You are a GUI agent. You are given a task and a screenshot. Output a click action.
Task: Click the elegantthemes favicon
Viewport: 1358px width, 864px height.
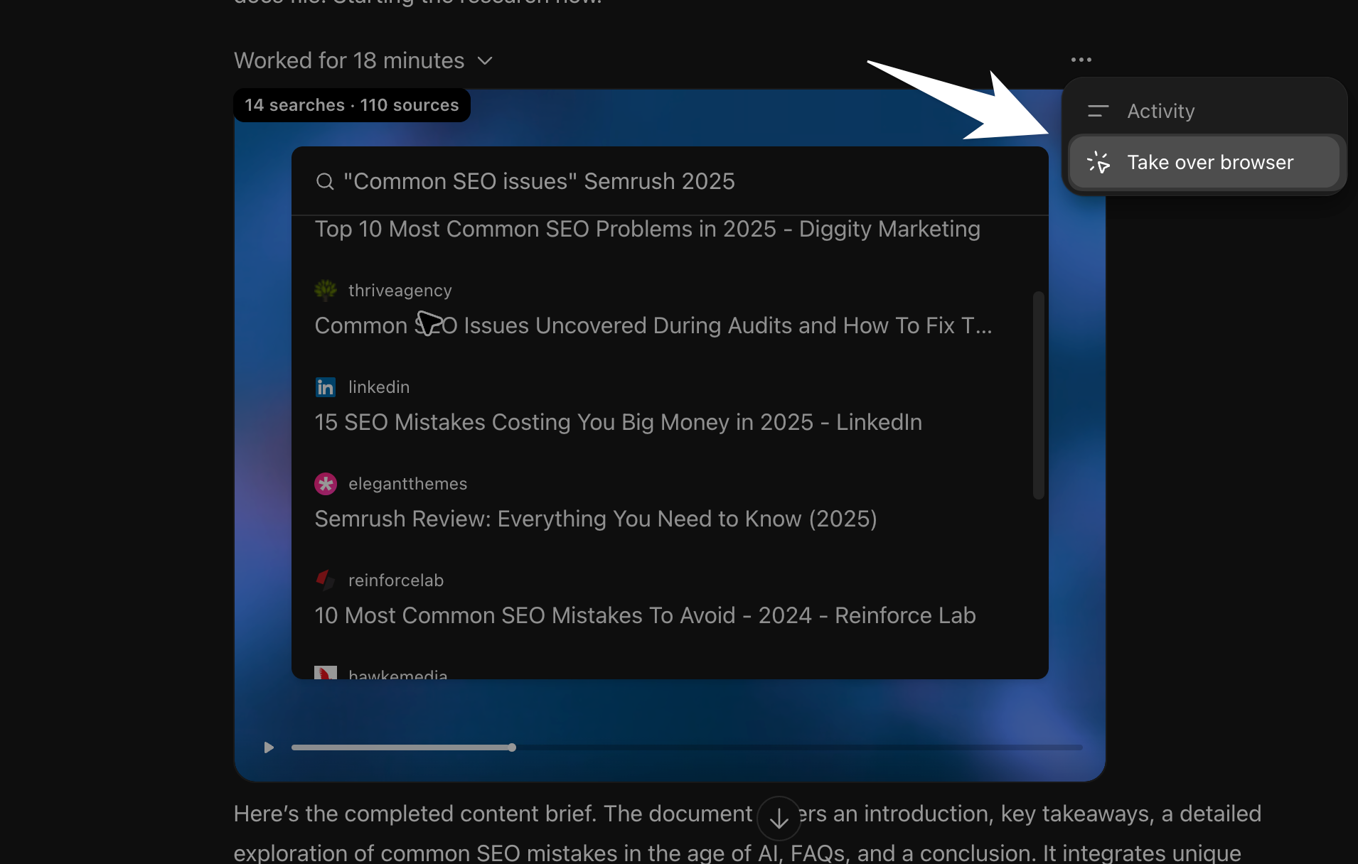pyautogui.click(x=326, y=483)
